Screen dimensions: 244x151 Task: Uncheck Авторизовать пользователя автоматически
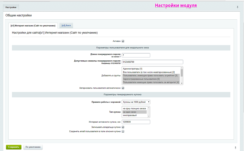[x=123, y=88]
